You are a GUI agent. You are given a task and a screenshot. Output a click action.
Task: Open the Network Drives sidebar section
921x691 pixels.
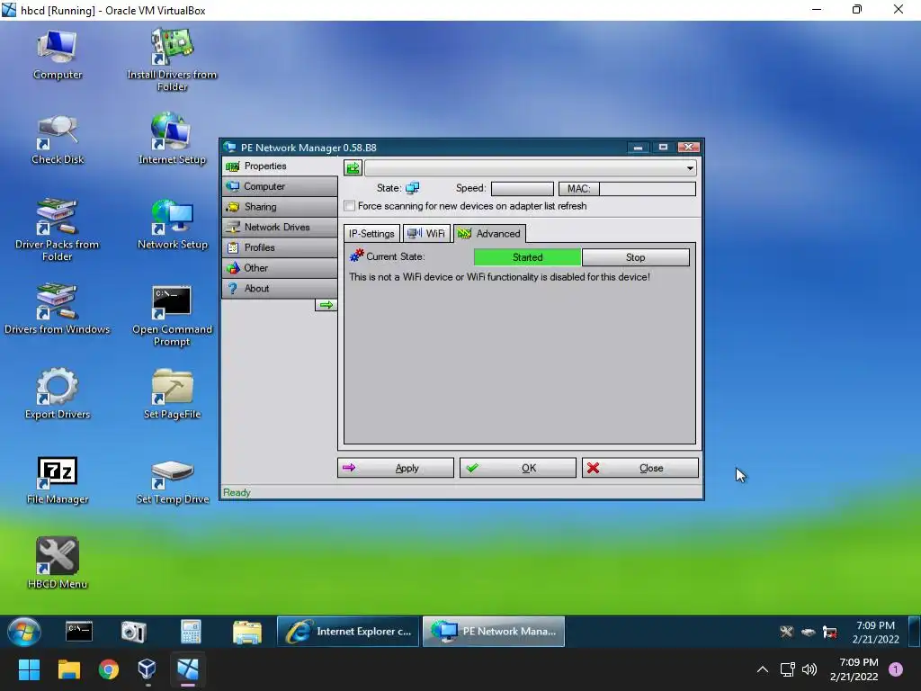pos(280,228)
